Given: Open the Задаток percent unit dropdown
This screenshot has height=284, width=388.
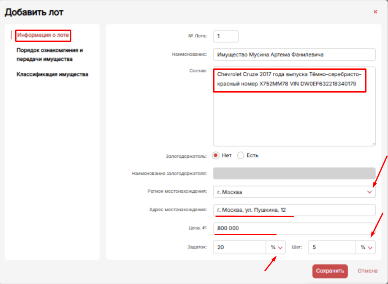Looking at the screenshot, I should (x=276, y=247).
